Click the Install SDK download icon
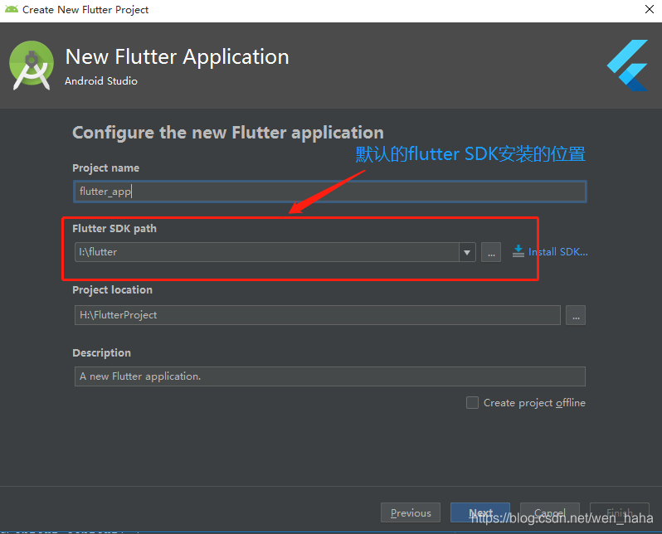 coord(518,251)
